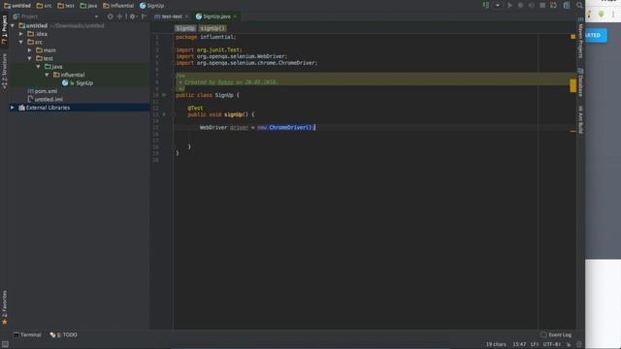The height and width of the screenshot is (349, 621).
Task: Click the toolbar icon right of Stop
Action: tap(553, 5)
